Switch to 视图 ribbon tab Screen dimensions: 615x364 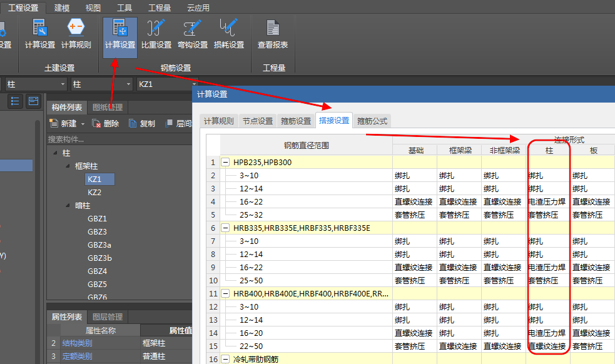(x=93, y=8)
